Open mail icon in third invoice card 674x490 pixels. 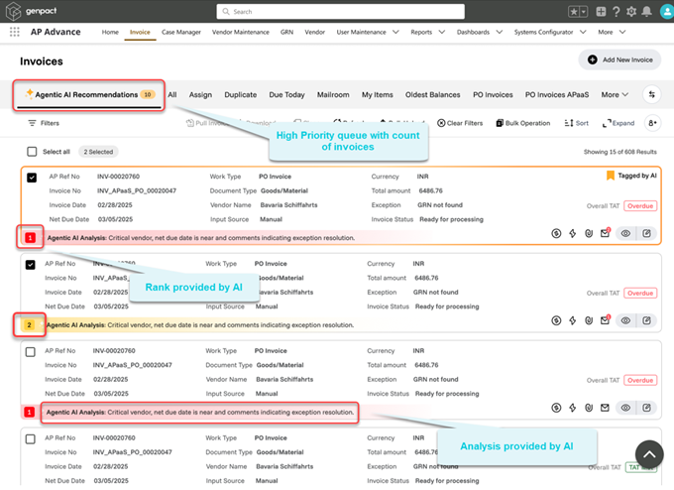(x=605, y=408)
